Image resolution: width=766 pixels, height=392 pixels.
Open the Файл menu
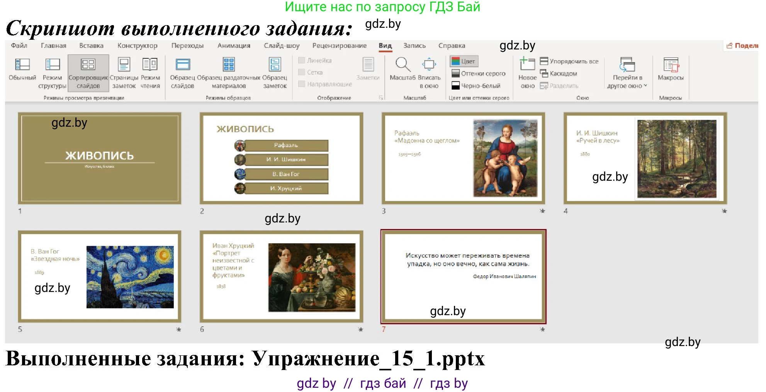[x=19, y=45]
